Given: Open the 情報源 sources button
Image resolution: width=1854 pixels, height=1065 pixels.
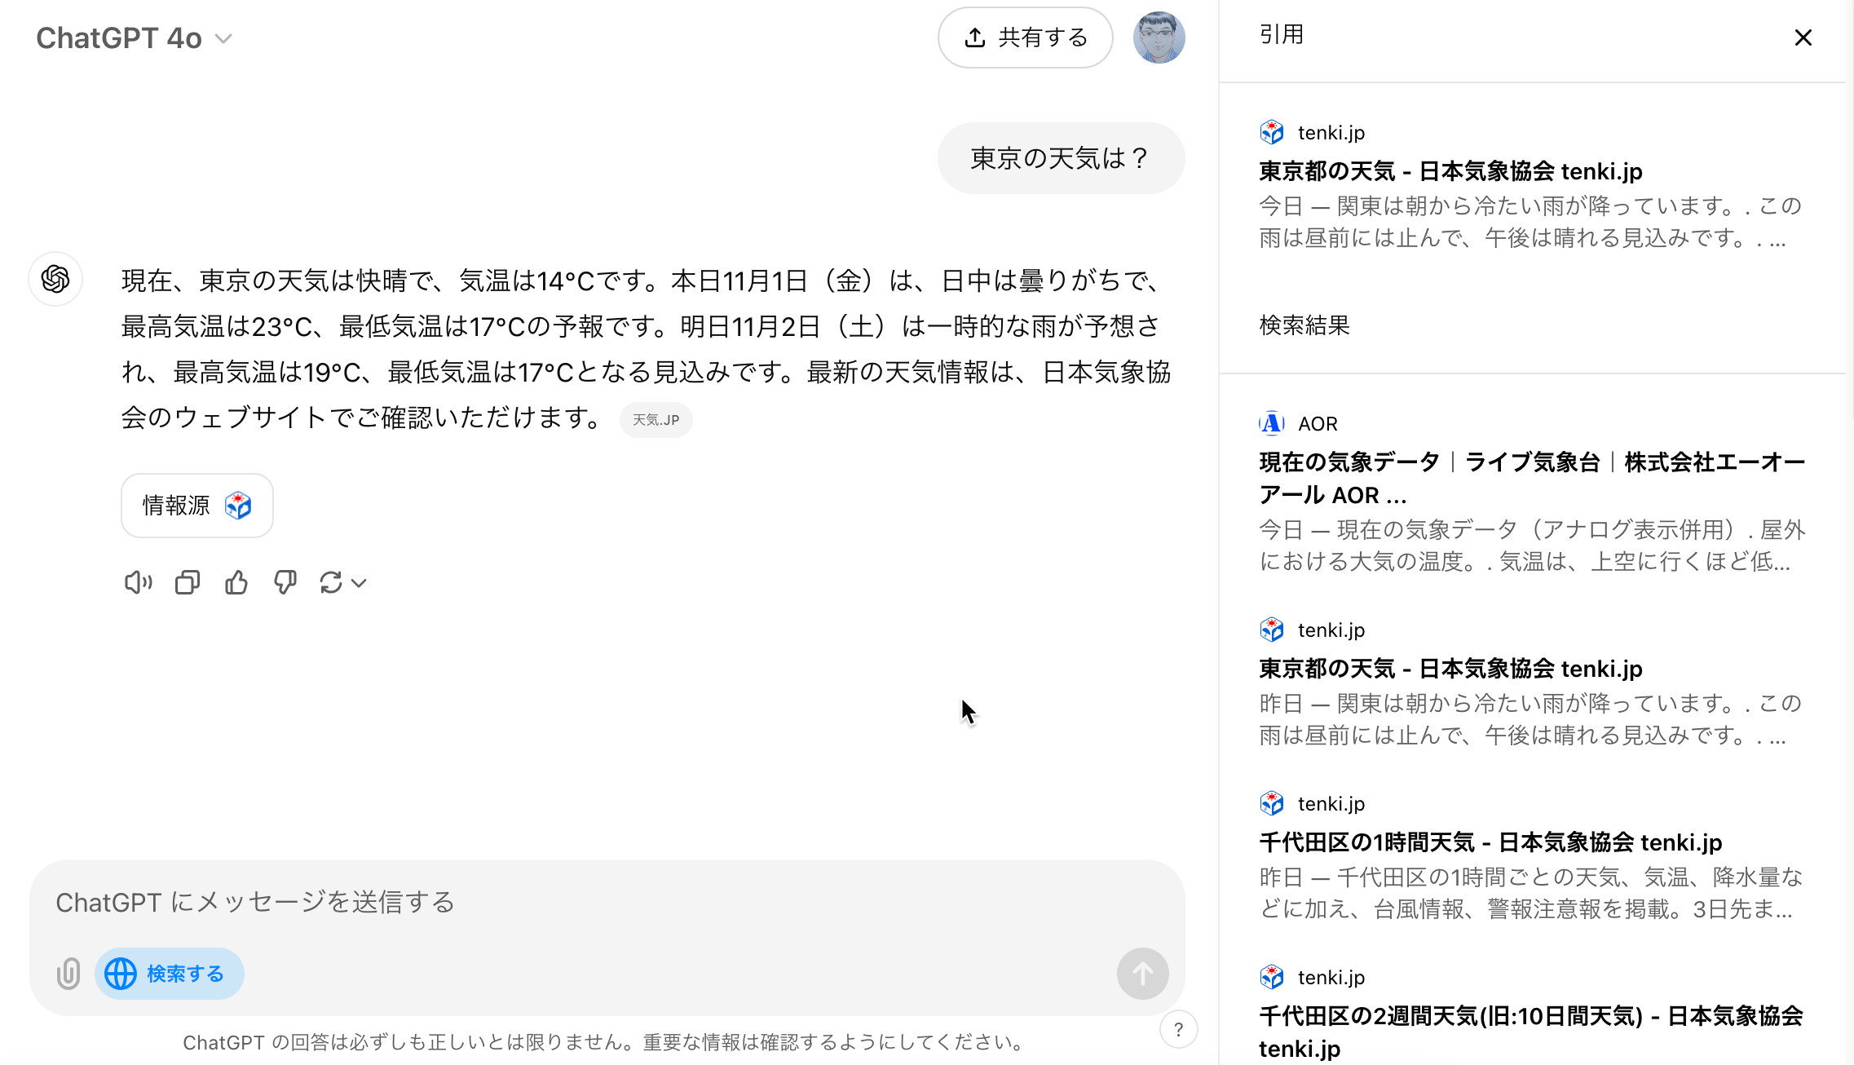Looking at the screenshot, I should pyautogui.click(x=196, y=506).
